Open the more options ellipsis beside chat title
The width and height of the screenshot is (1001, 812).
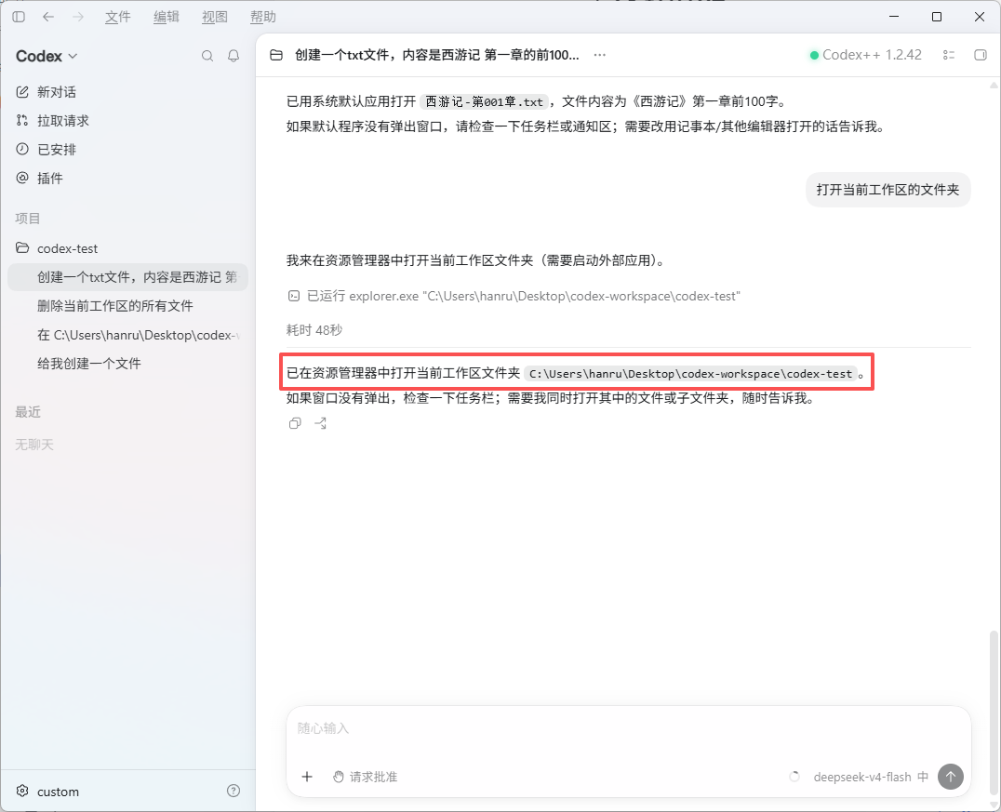click(599, 55)
